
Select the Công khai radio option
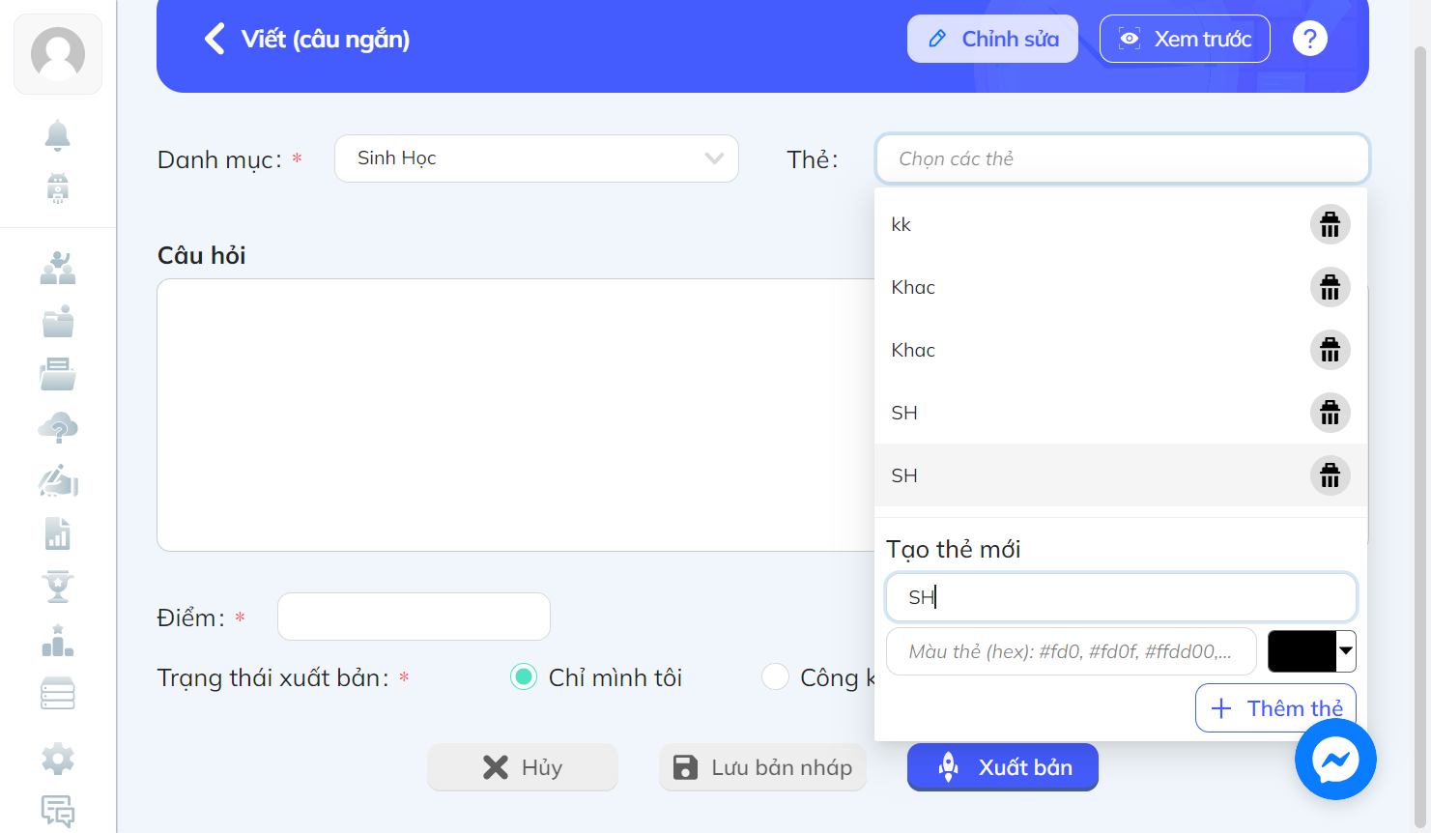(x=775, y=677)
